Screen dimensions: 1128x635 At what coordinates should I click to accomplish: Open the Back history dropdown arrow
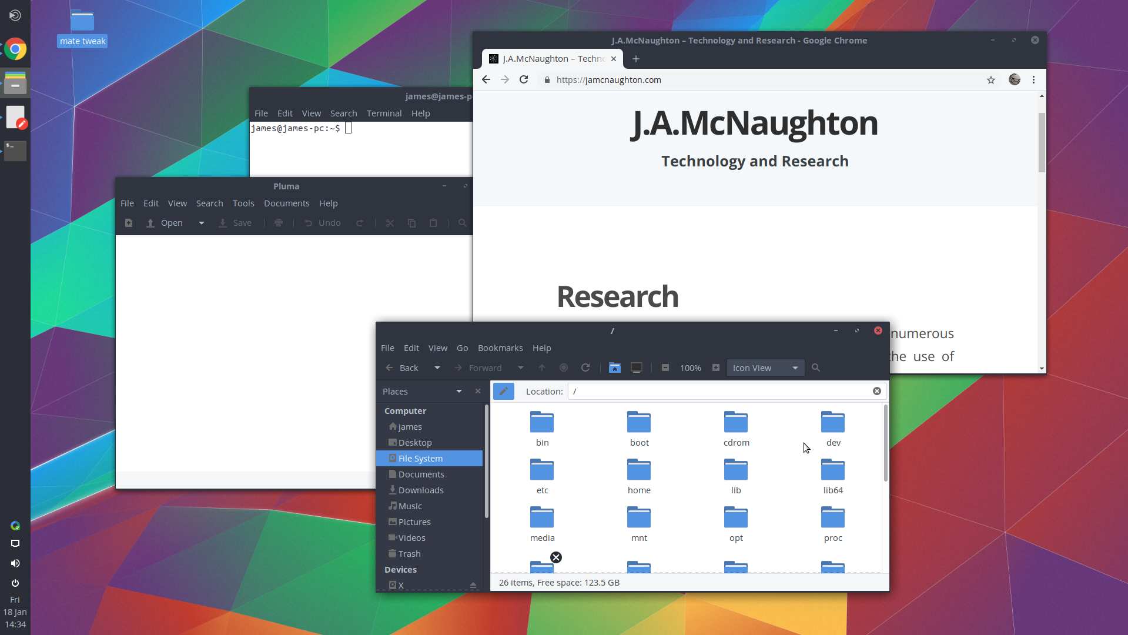click(437, 367)
